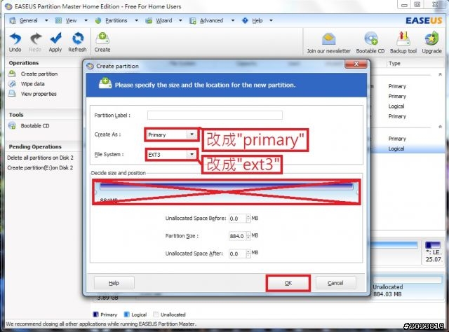Expand the Wizard menu dropdown arrow

click(x=180, y=20)
